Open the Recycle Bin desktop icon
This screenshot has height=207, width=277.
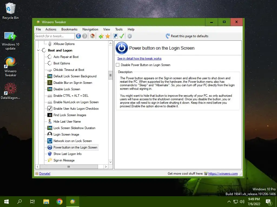point(11,11)
